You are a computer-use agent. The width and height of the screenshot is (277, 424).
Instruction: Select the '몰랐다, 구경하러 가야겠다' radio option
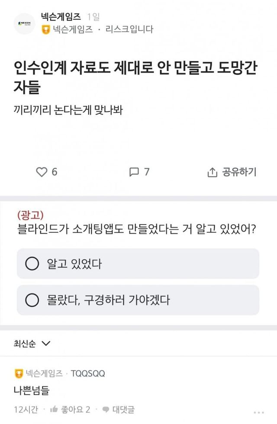tap(32, 300)
